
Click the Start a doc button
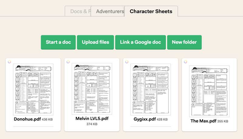pyautogui.click(x=58, y=42)
